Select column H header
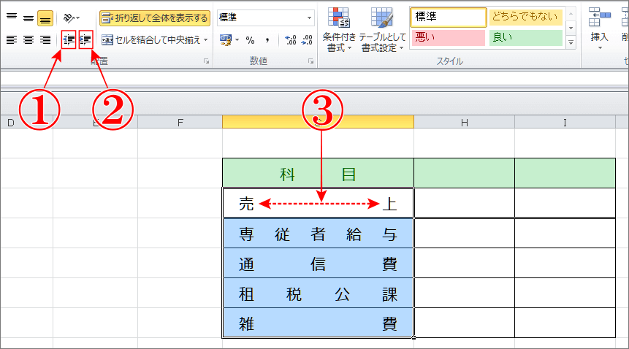The height and width of the screenshot is (349, 629). (x=464, y=122)
